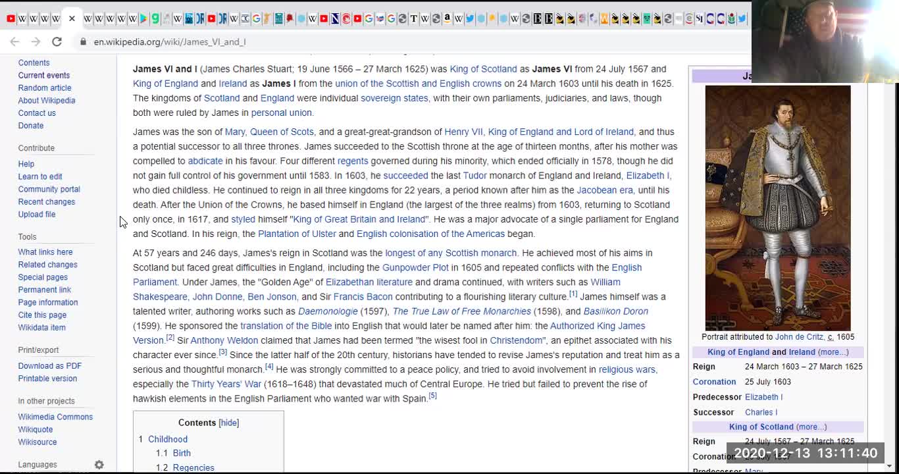Open Wikisource sidebar link
The width and height of the screenshot is (899, 474).
(x=37, y=442)
